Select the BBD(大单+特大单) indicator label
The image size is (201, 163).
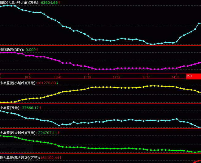[x=20, y=2]
